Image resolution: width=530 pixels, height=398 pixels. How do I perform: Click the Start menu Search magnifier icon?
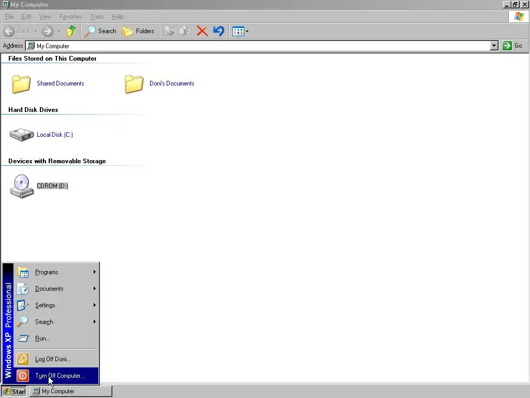[23, 321]
